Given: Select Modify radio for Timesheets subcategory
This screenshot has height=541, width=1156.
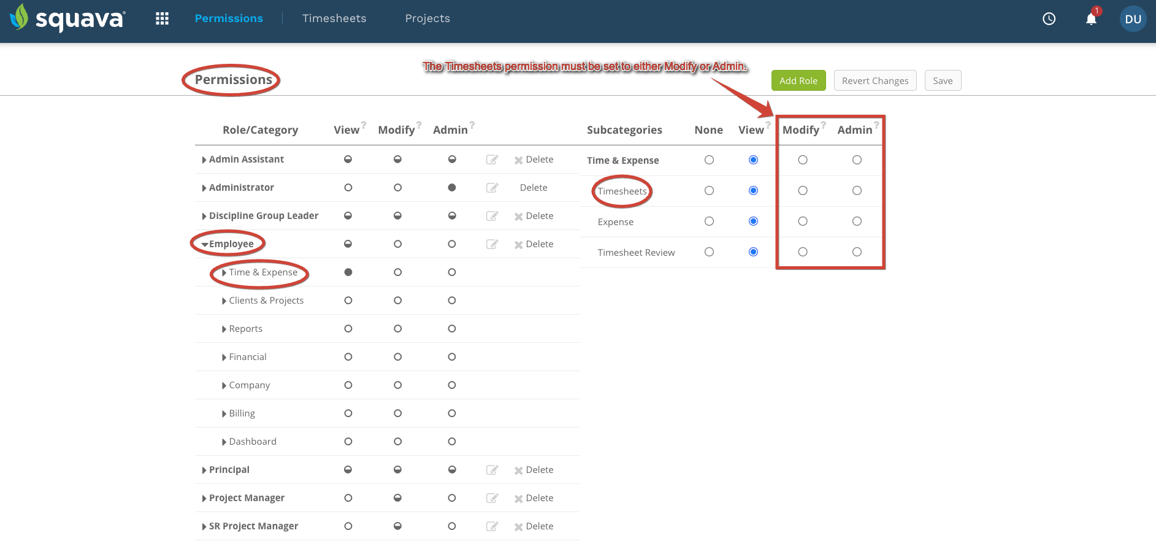Looking at the screenshot, I should click(803, 191).
